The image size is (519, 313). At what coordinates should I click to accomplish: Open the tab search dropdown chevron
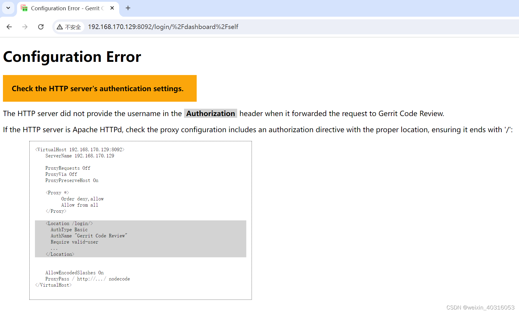8,8
